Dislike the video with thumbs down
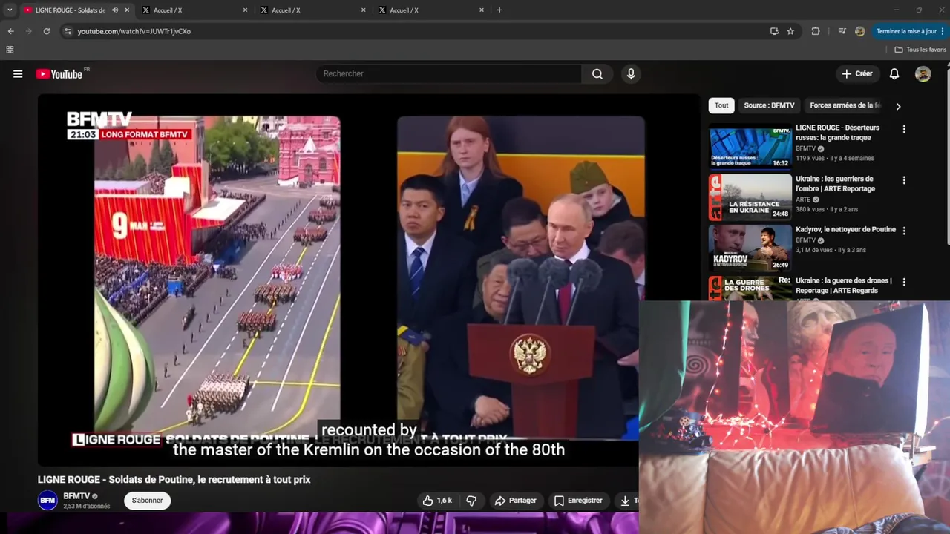950x534 pixels. (x=471, y=501)
